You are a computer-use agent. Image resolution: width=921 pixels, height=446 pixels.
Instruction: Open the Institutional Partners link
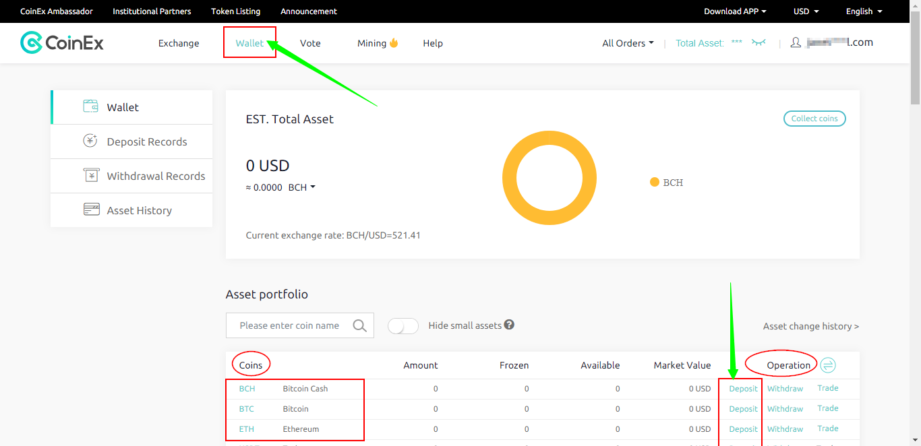coord(152,11)
